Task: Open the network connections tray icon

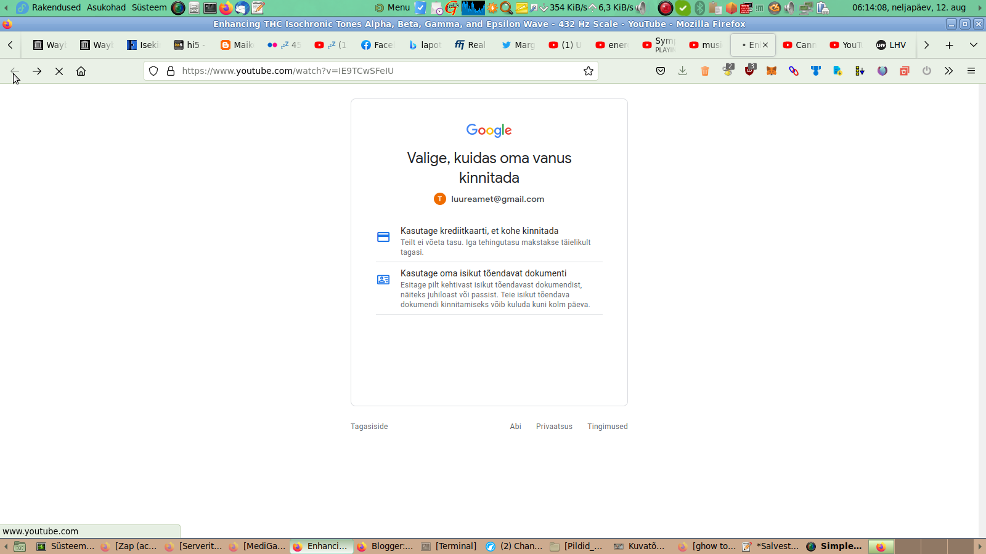Action: point(806,8)
